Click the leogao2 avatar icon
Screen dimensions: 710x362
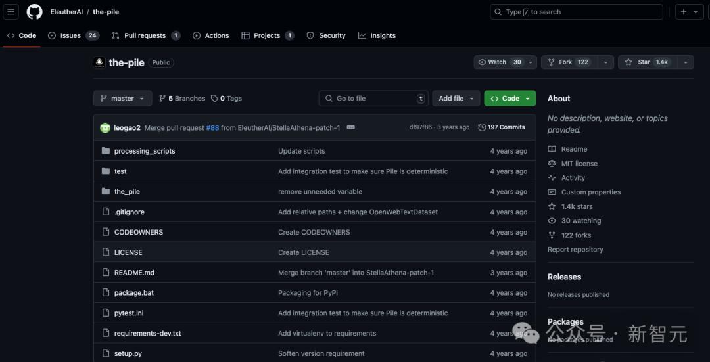(105, 127)
